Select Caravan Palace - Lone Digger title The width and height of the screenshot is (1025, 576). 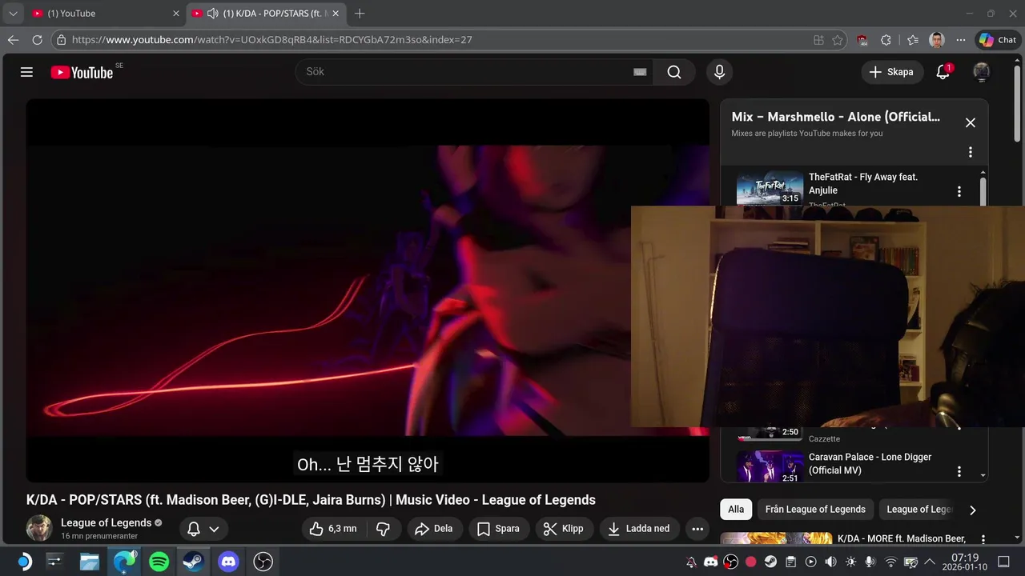(870, 464)
